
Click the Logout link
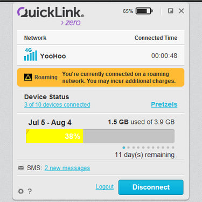click(x=105, y=187)
